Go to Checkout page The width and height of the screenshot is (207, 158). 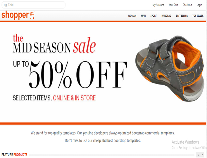(x=187, y=5)
